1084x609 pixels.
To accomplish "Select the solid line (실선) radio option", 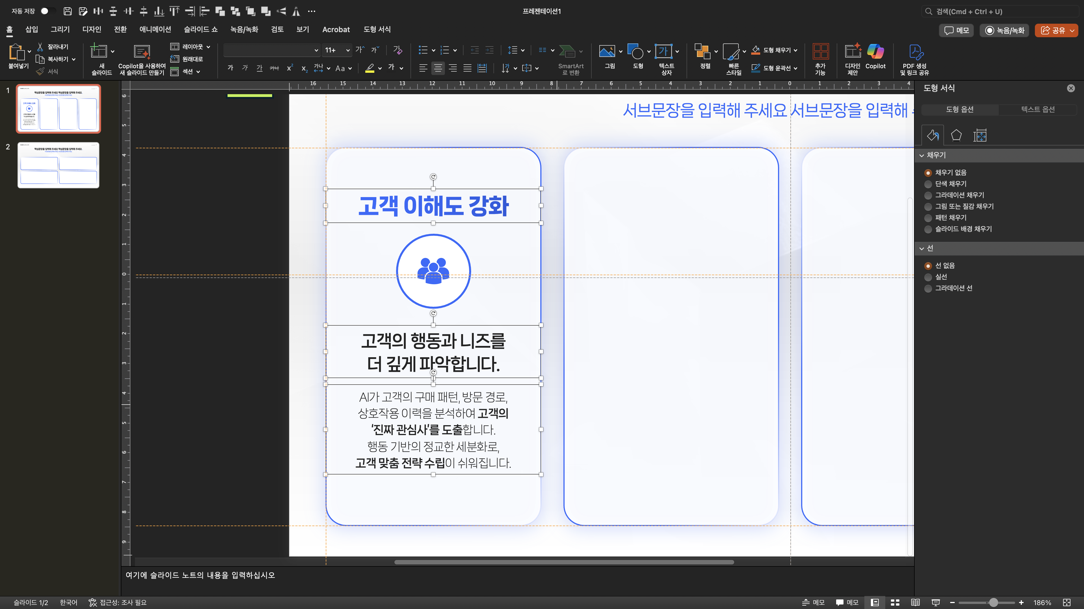I will point(928,277).
